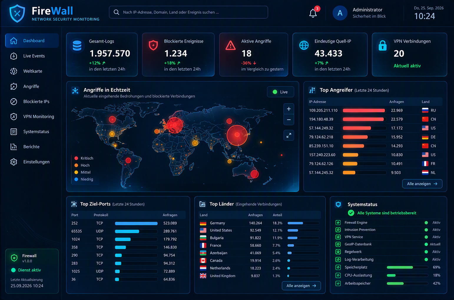Click the Angriffe sidebar icon
Image resolution: width=454 pixels, height=300 pixels.
click(x=14, y=86)
